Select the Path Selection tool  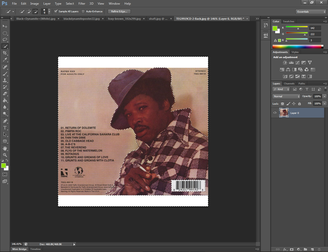coord(5,134)
